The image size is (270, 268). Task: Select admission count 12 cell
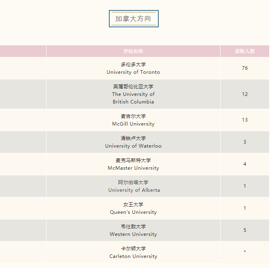pyautogui.click(x=245, y=94)
